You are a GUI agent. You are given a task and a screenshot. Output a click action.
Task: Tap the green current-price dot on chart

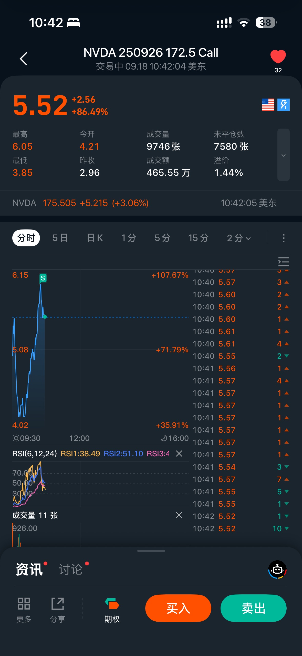[45, 317]
